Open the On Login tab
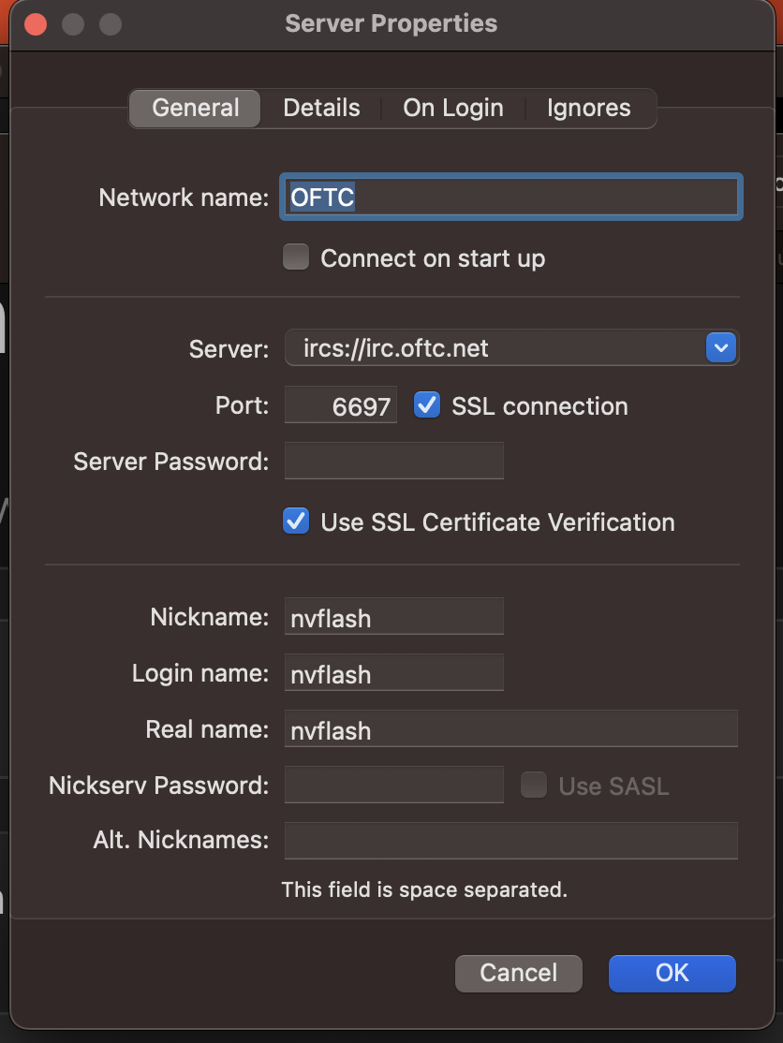 tap(453, 108)
